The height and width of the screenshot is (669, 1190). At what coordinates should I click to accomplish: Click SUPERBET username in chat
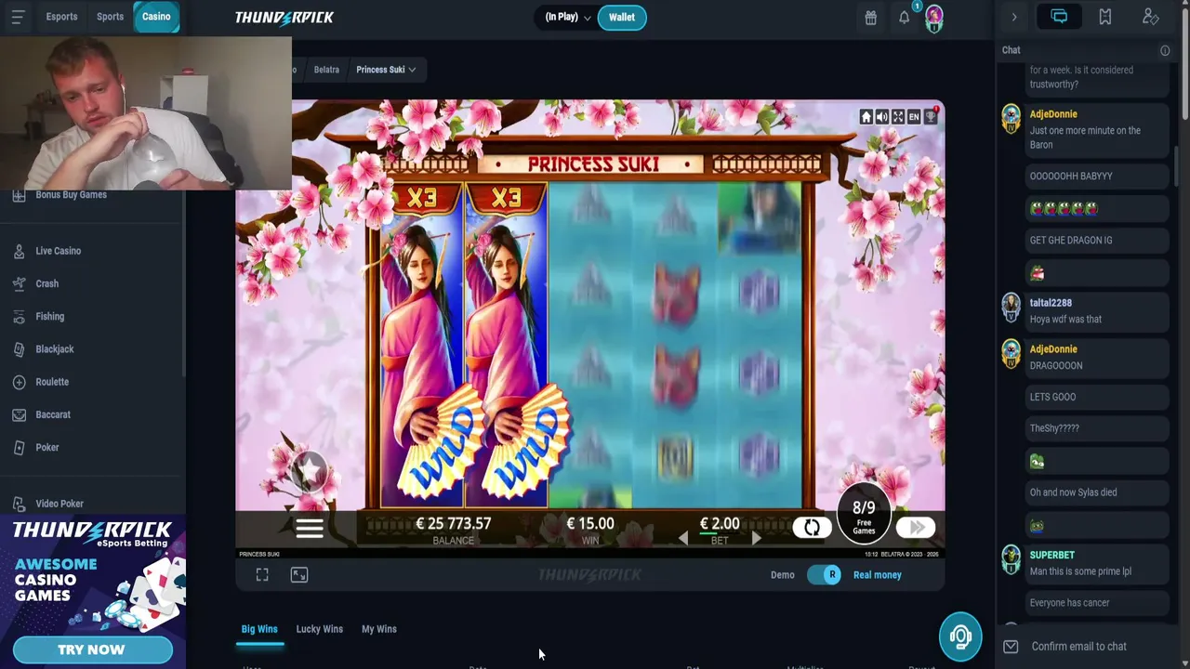[1051, 555]
